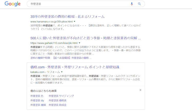Search related term 外壁塗装 色
The image size is (192, 111).
(x=37, y=96)
